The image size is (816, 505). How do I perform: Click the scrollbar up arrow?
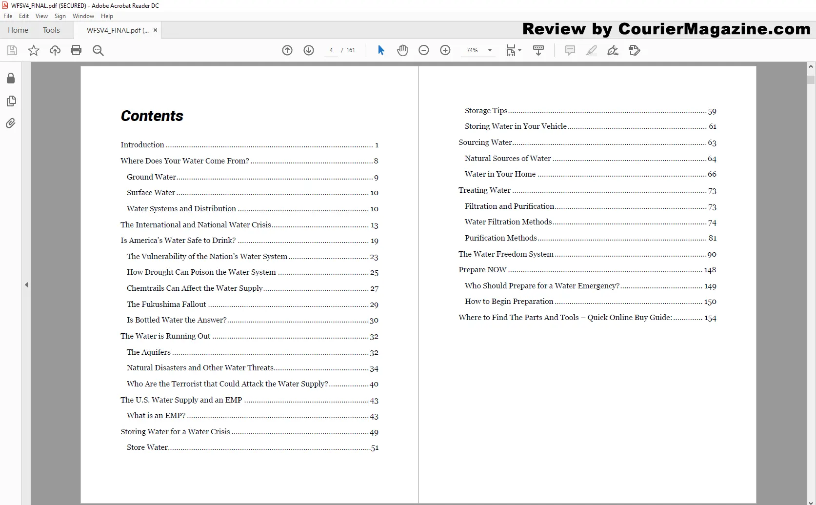pyautogui.click(x=811, y=66)
